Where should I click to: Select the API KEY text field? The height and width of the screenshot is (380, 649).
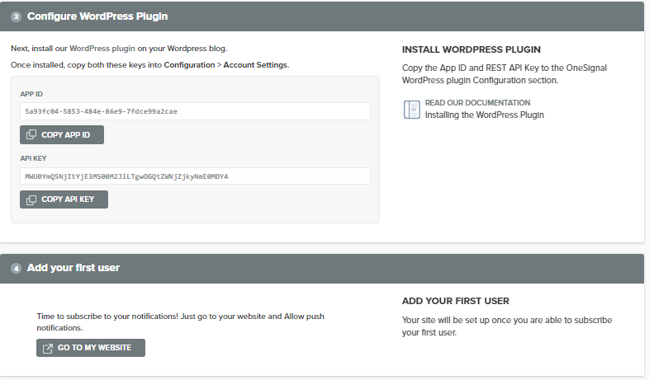point(195,176)
